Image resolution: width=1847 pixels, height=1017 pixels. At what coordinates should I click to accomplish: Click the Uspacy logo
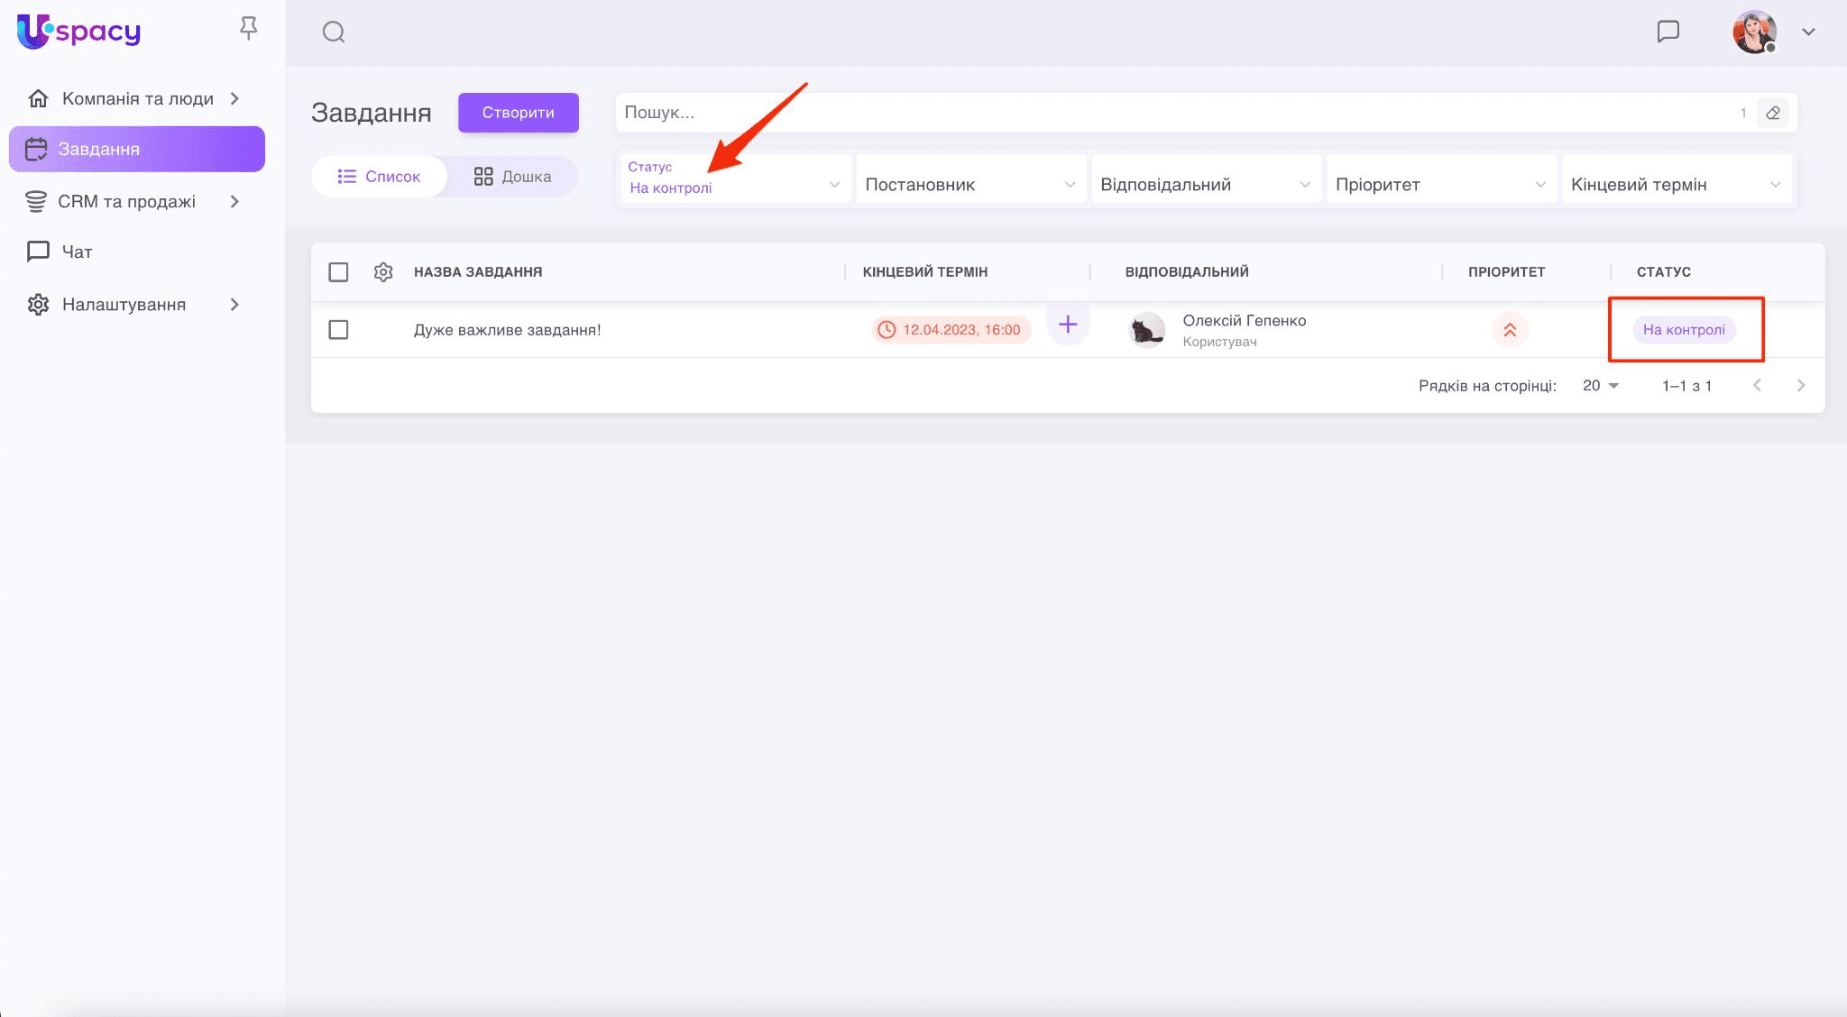tap(79, 32)
